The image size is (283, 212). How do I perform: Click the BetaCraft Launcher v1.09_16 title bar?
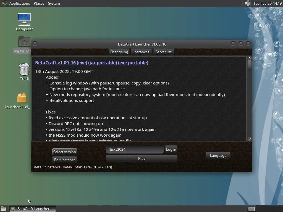(142, 44)
